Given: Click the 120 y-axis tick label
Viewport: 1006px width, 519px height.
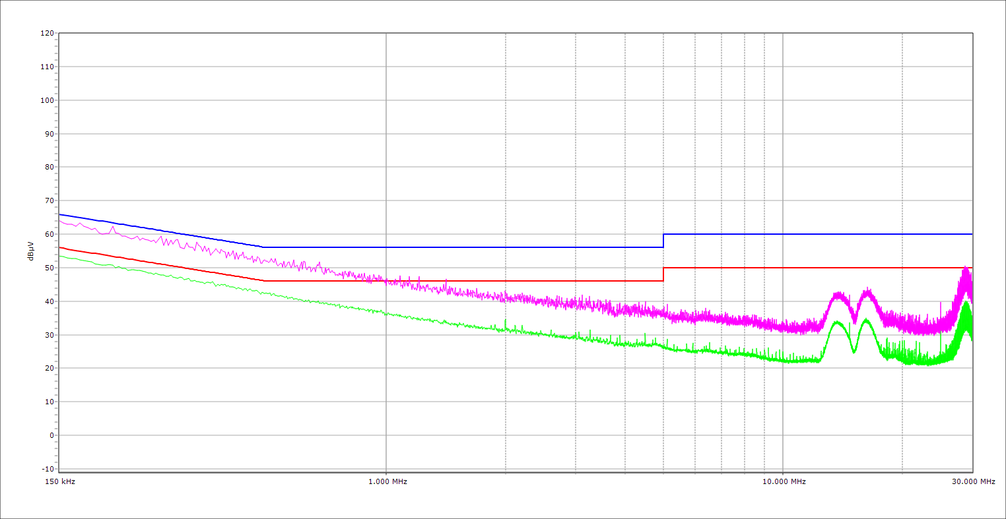Looking at the screenshot, I should (x=47, y=33).
